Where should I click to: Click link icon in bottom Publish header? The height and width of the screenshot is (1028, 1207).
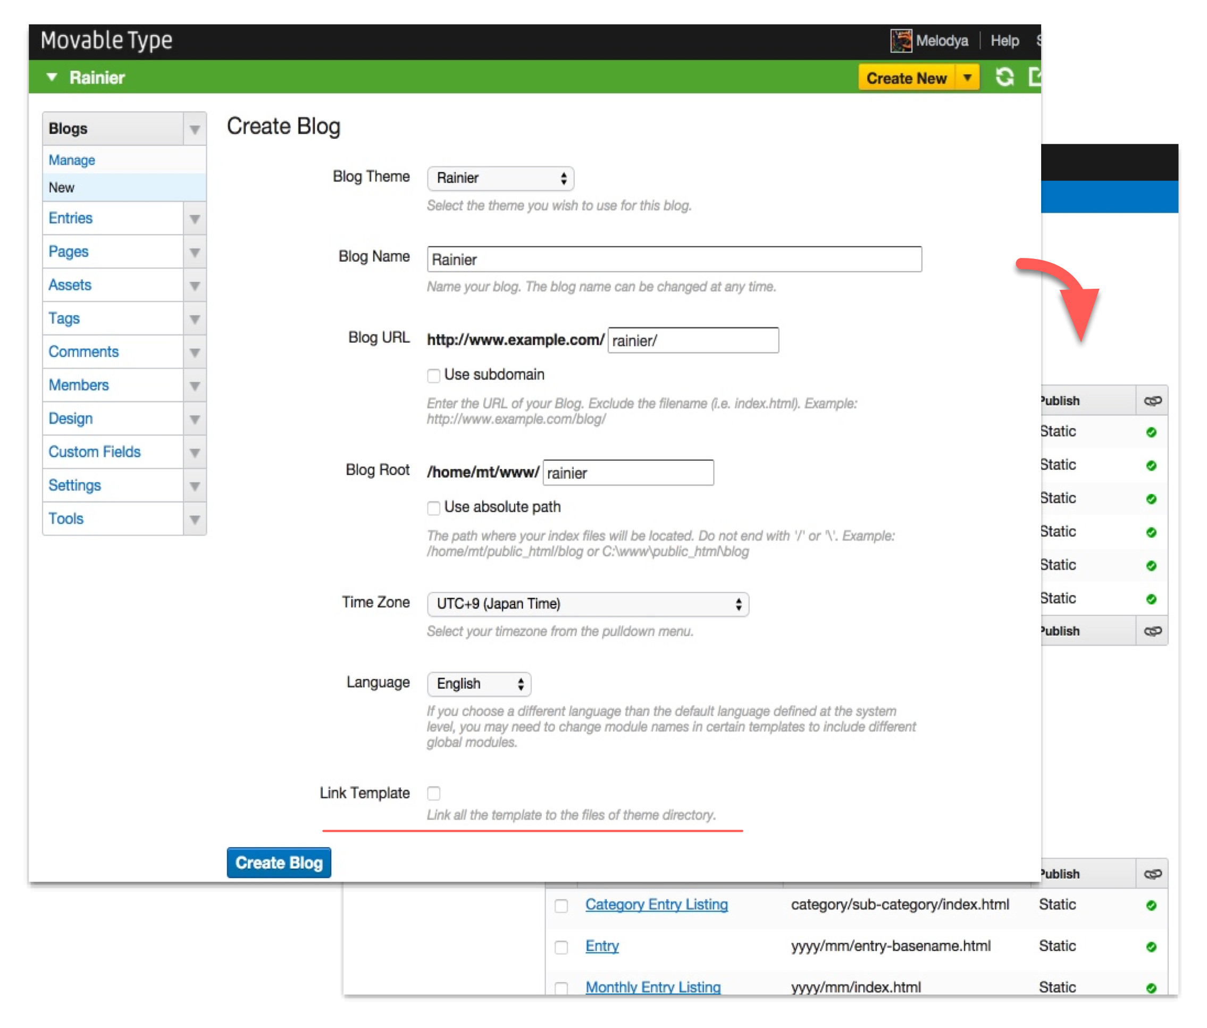(x=1152, y=874)
